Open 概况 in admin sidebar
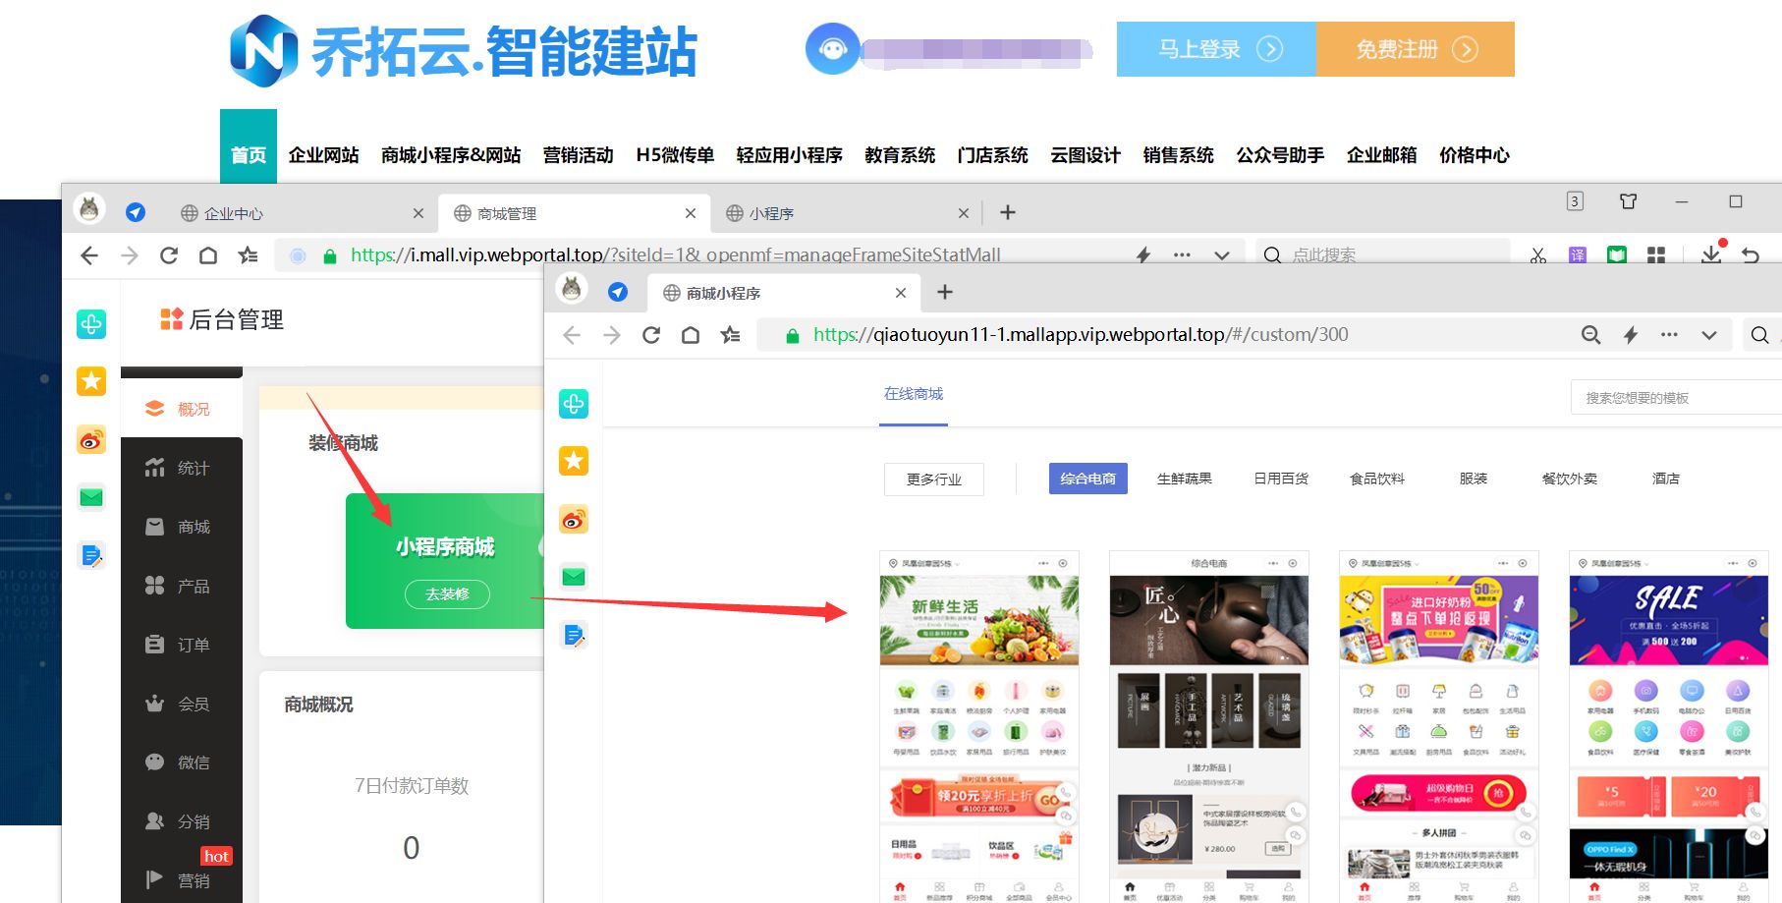 coord(182,409)
